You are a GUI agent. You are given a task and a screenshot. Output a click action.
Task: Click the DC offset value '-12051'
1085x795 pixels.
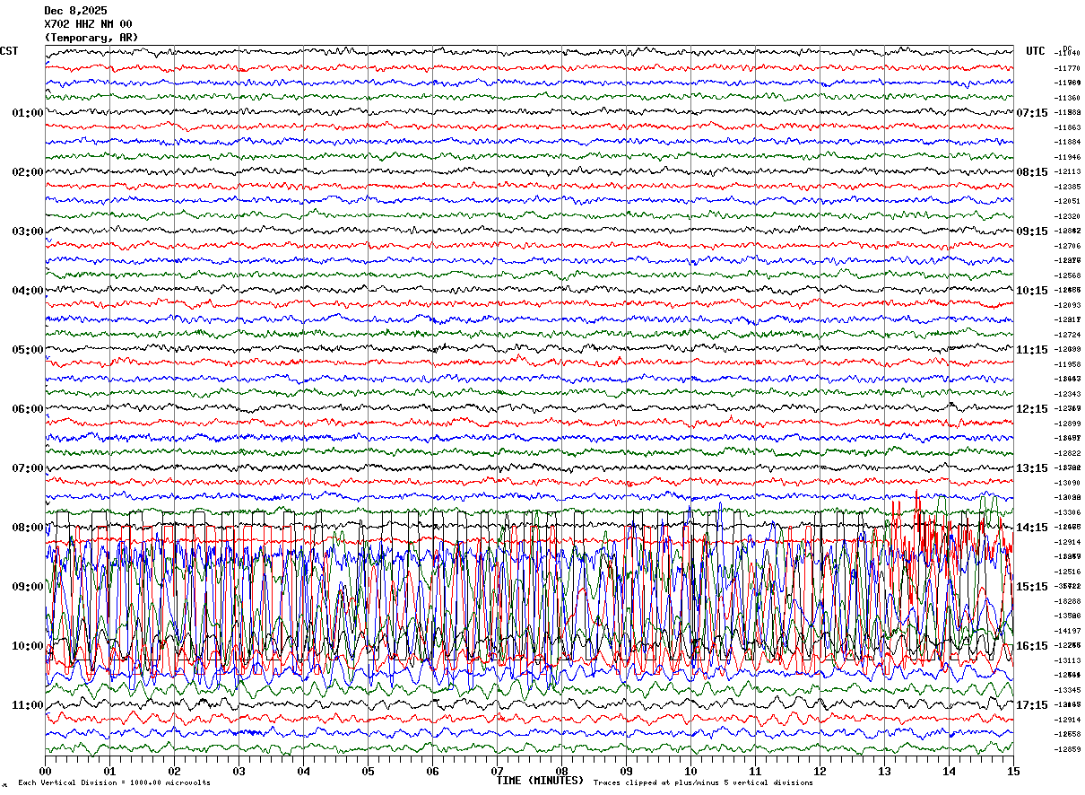click(x=1067, y=202)
